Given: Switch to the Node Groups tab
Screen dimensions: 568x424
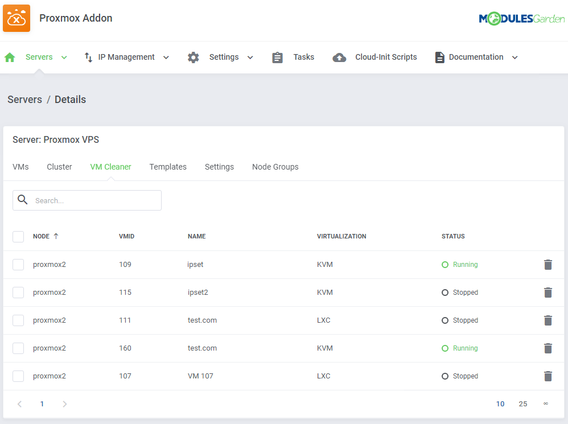Looking at the screenshot, I should [x=275, y=167].
